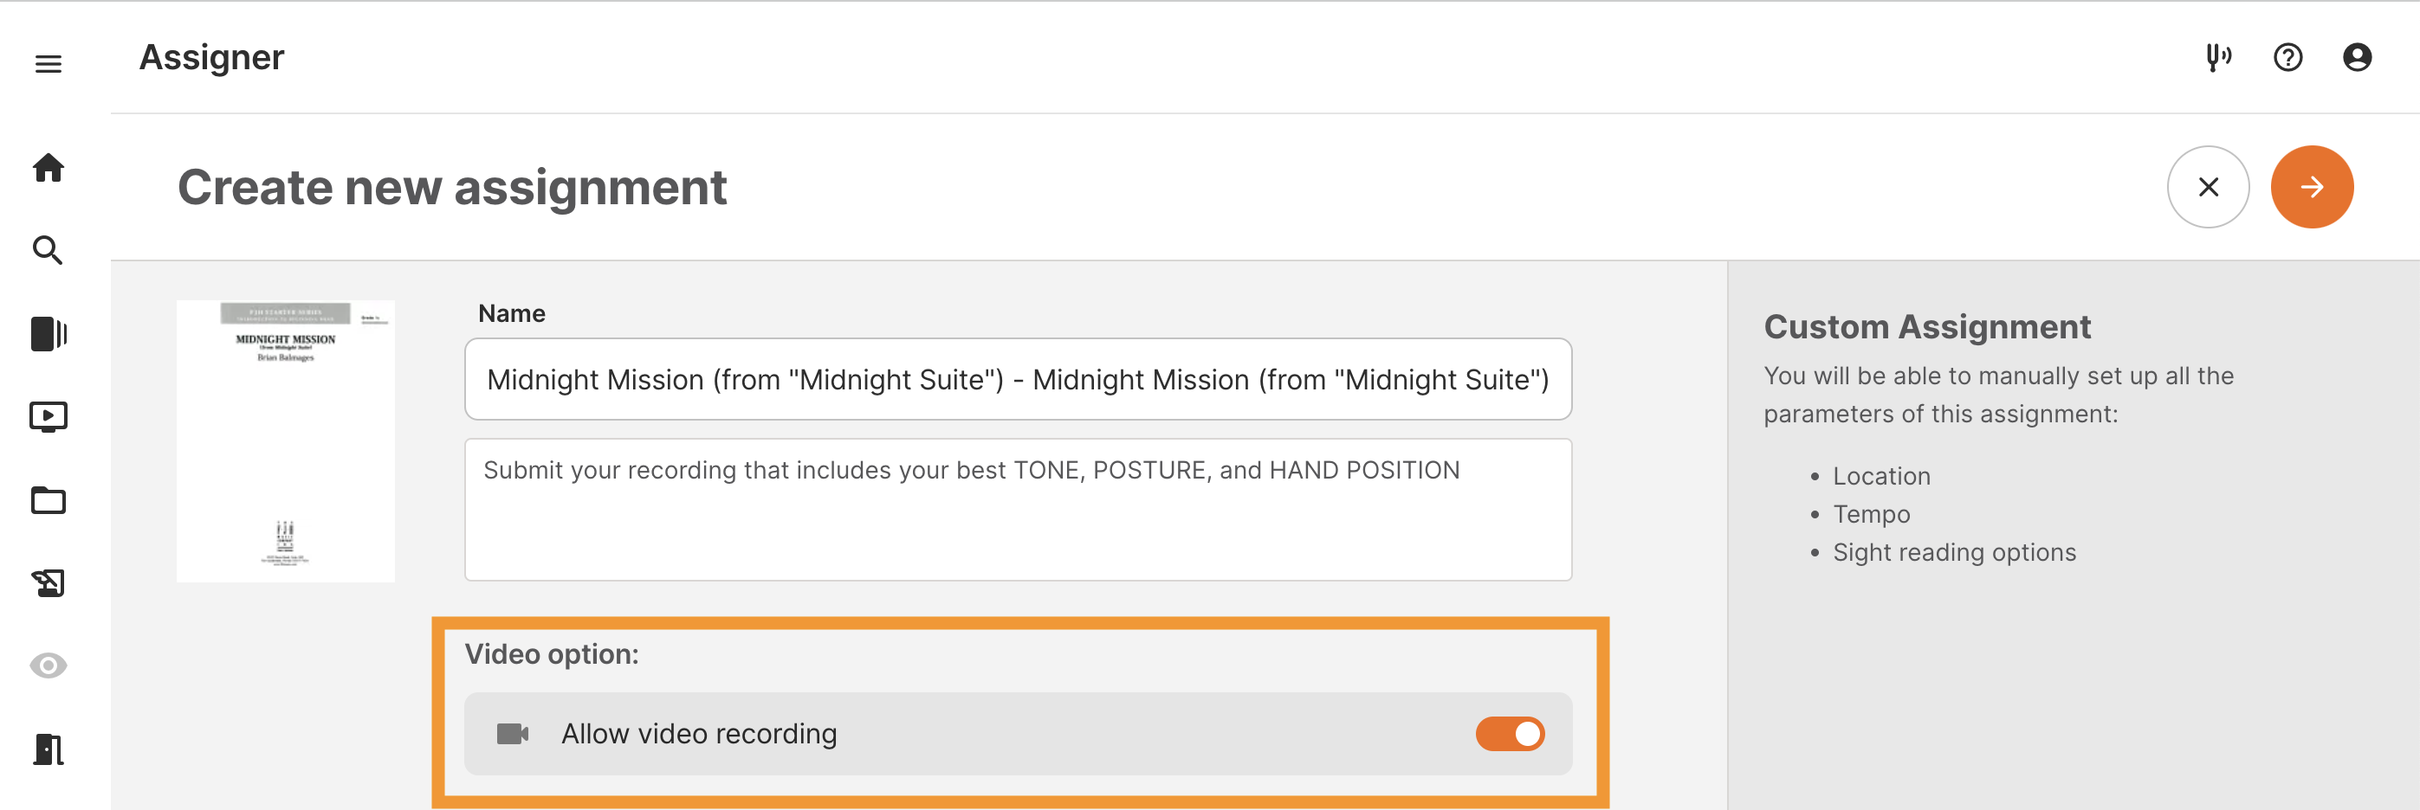This screenshot has height=810, width=2420.
Task: Click the Midnight Mission score thumbnail
Action: [286, 441]
